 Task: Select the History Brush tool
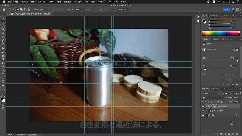3,52
